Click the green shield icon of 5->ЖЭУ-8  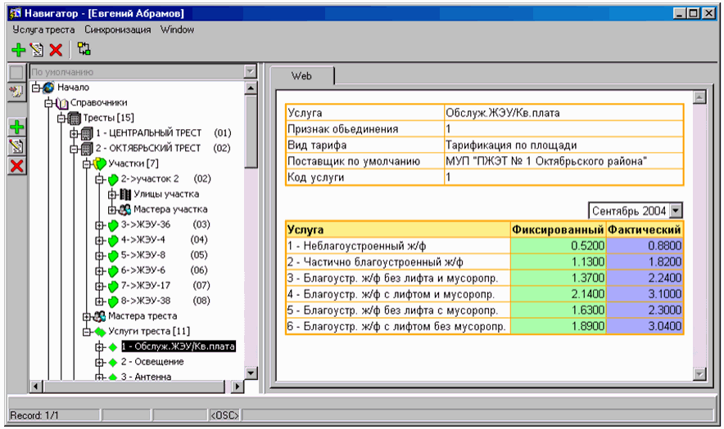point(113,256)
